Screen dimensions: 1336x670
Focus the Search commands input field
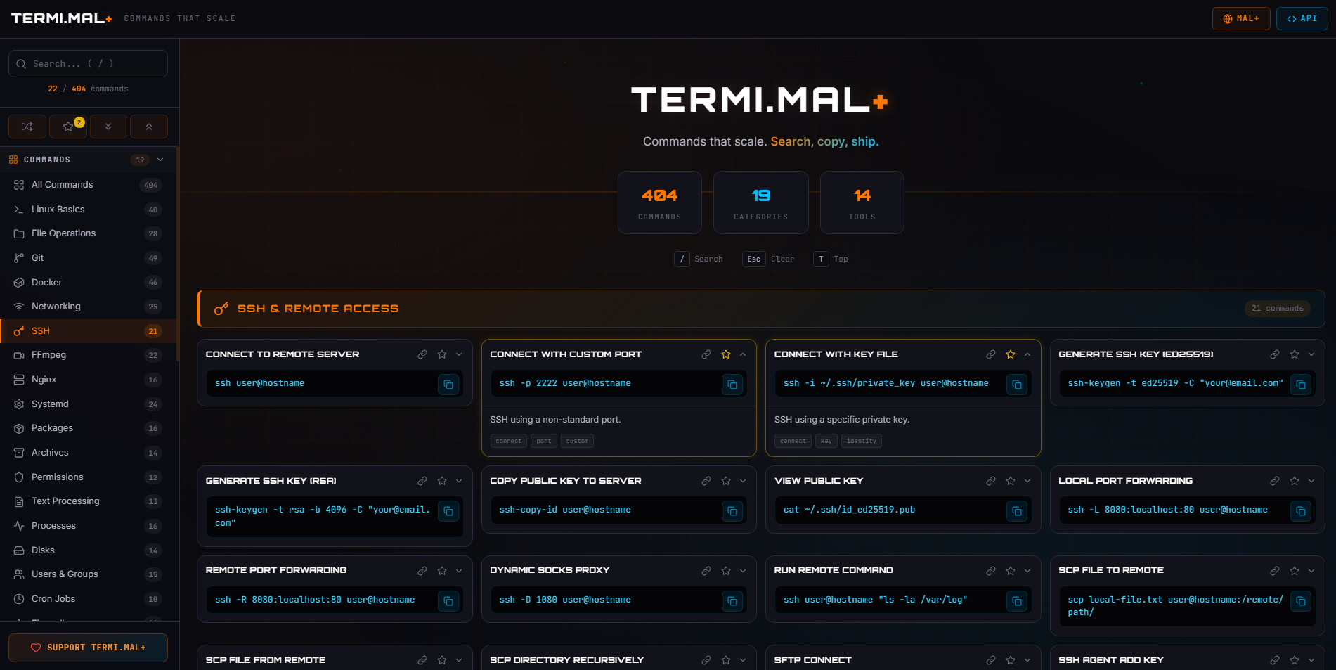[88, 63]
